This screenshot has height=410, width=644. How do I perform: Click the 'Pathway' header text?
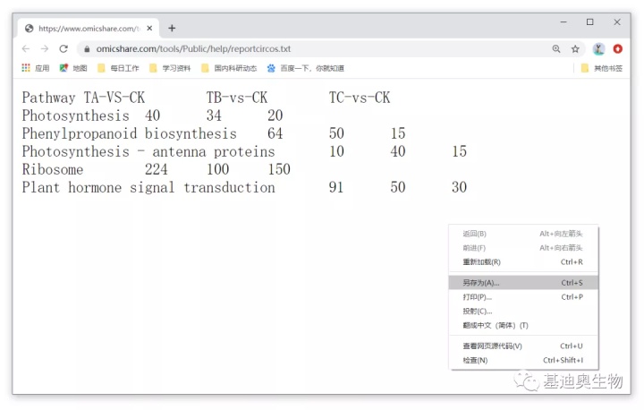[48, 98]
